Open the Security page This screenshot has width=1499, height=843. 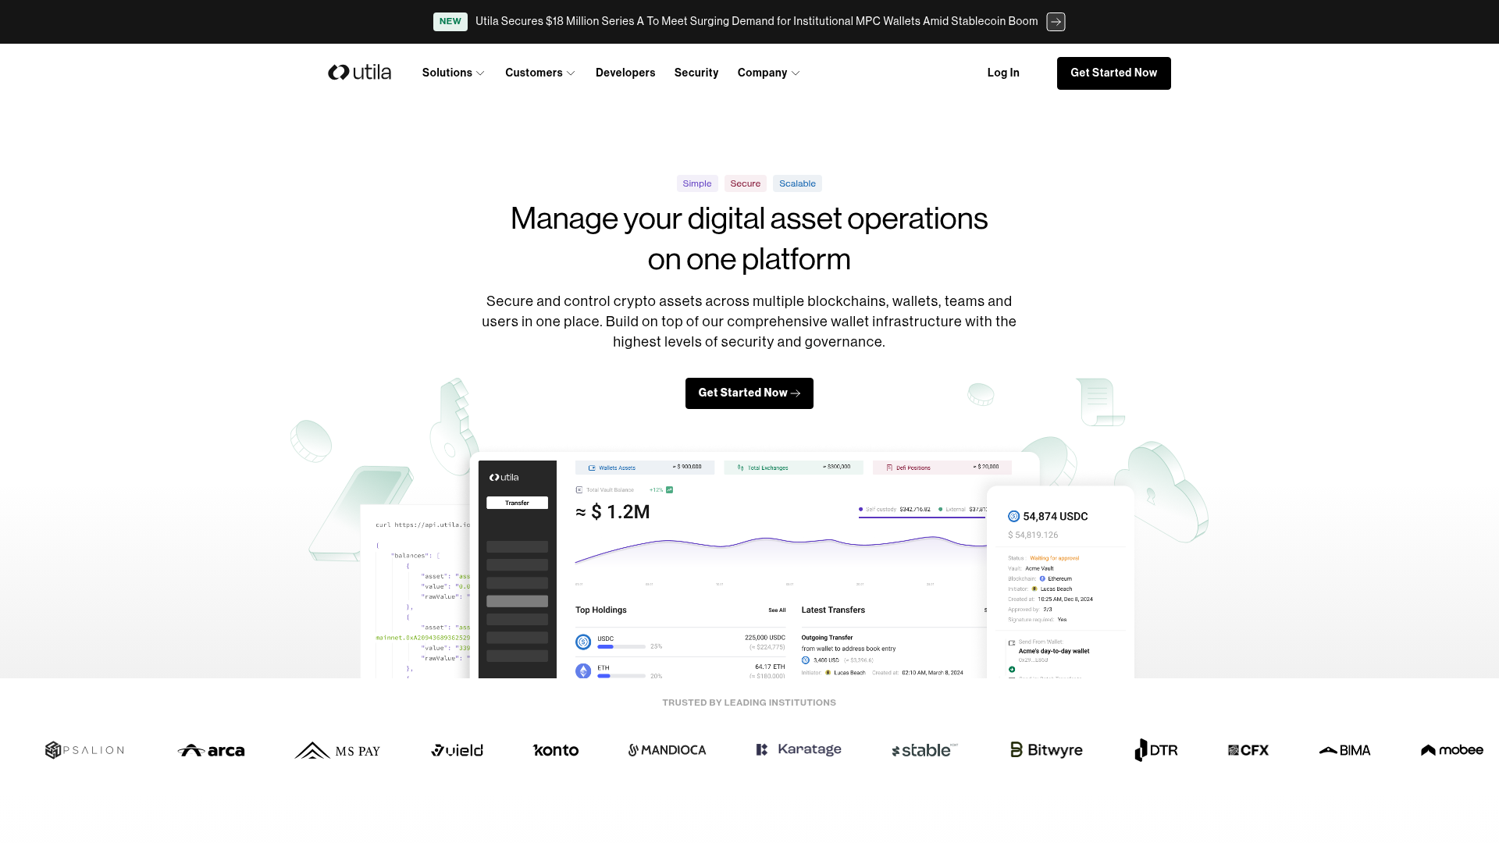696,73
